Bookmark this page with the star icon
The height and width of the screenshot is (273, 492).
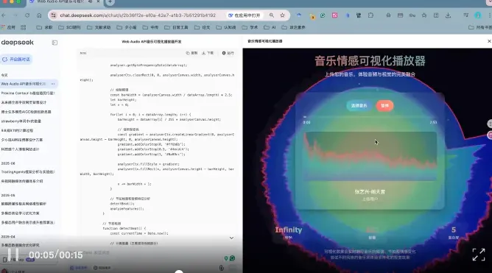[x=282, y=15]
